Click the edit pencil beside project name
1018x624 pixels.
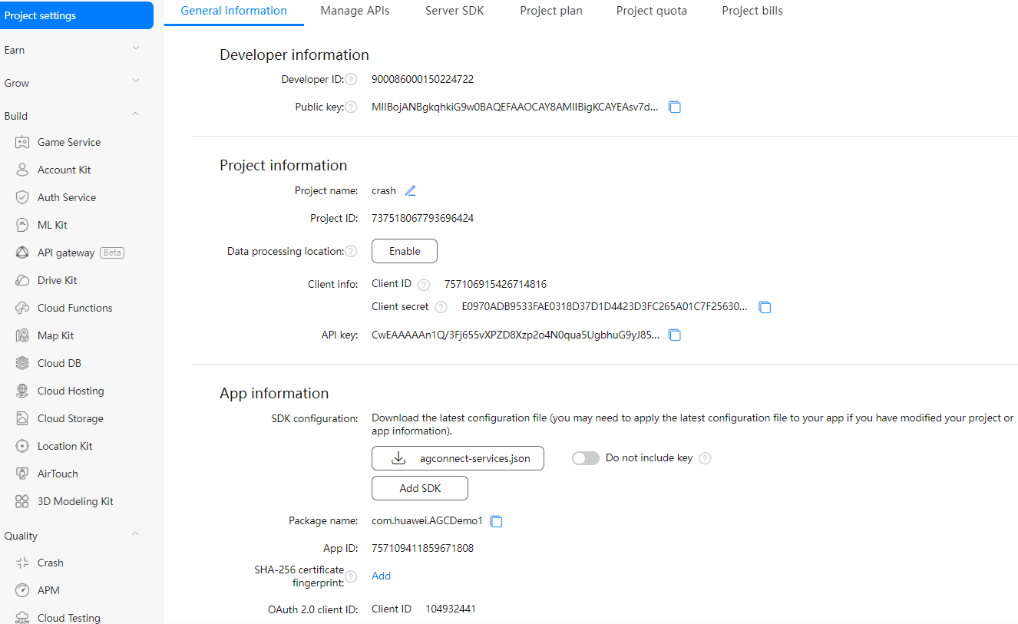411,191
